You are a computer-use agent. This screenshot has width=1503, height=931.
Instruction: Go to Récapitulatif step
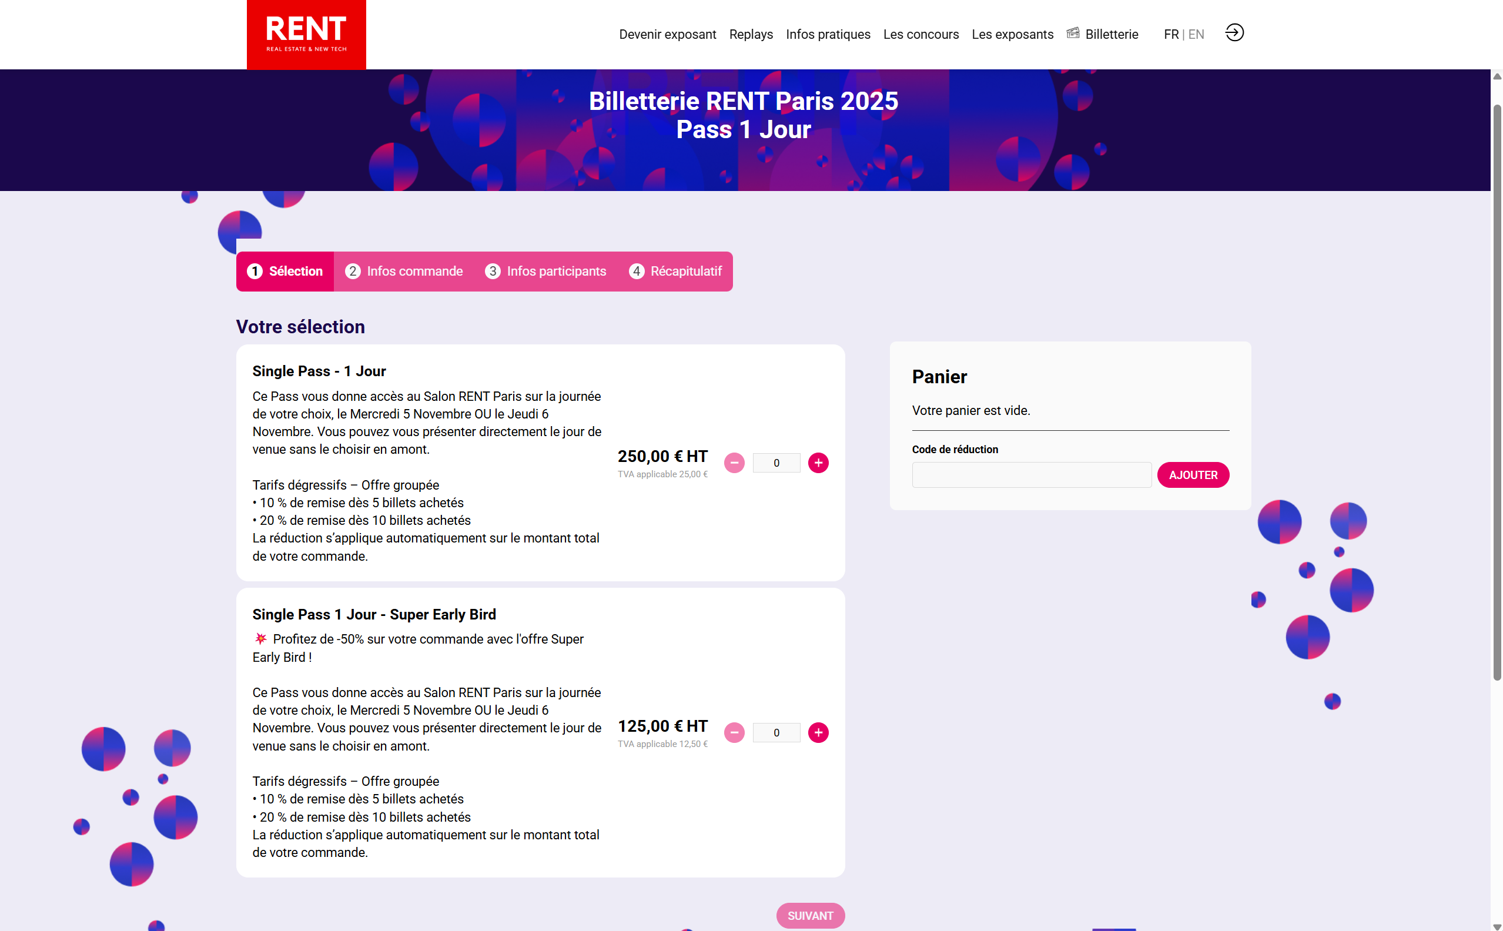675,272
